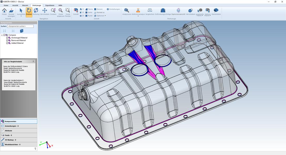Image resolution: width=286 pixels, height=155 pixels.
Task: Select the Unchanged Material tree row
Action: point(19,38)
